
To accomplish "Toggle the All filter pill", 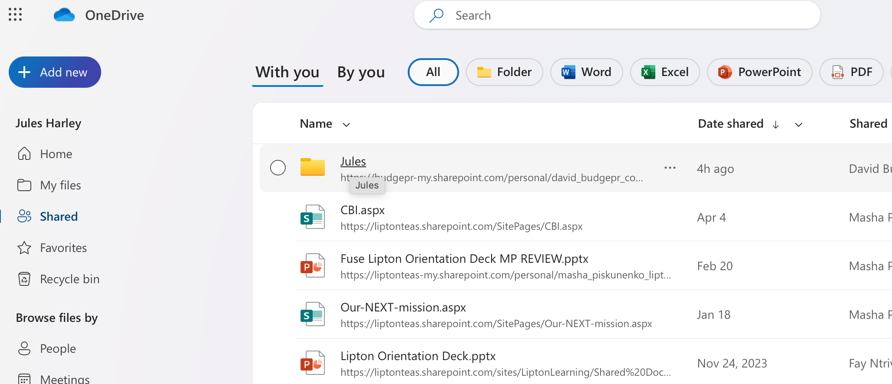I will (433, 72).
